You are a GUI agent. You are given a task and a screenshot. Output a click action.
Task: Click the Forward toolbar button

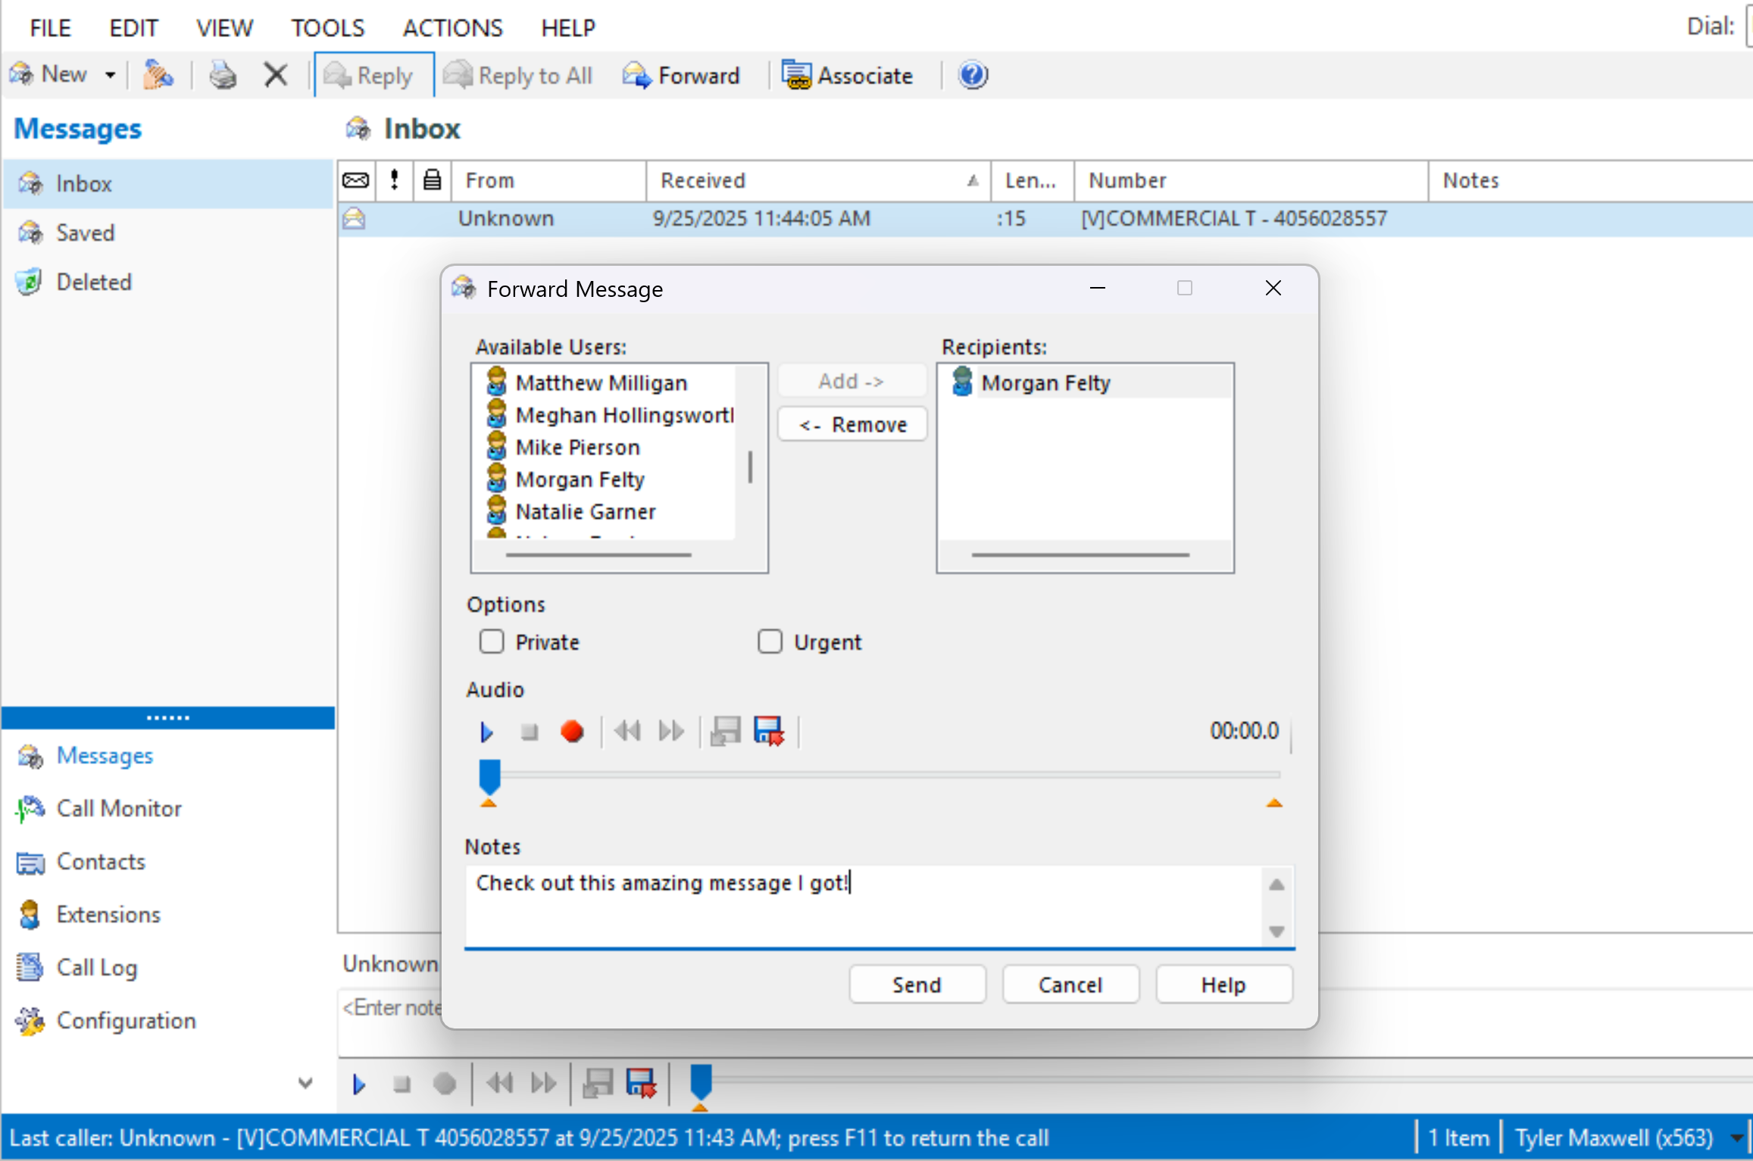pyautogui.click(x=681, y=76)
